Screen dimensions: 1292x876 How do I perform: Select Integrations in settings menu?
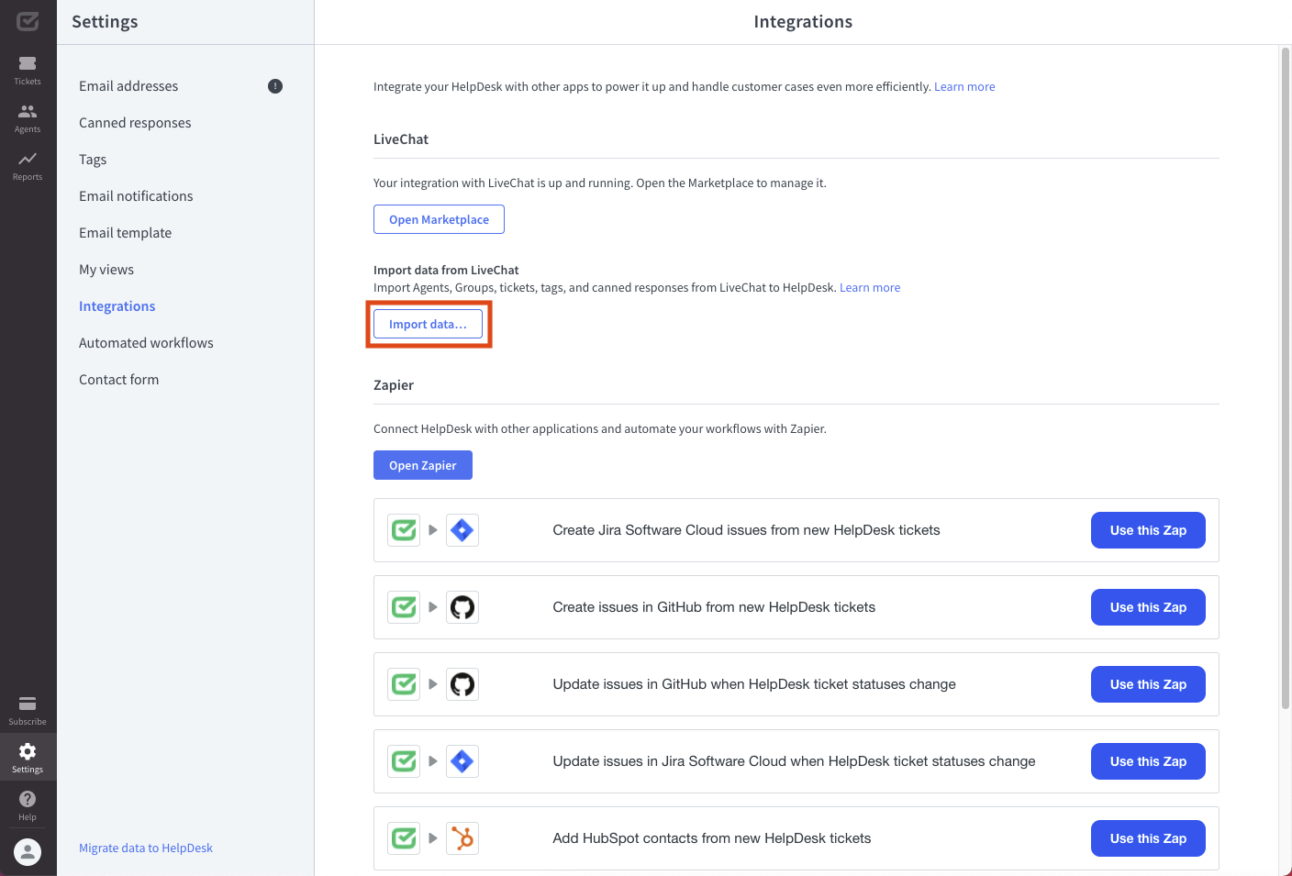(x=117, y=306)
